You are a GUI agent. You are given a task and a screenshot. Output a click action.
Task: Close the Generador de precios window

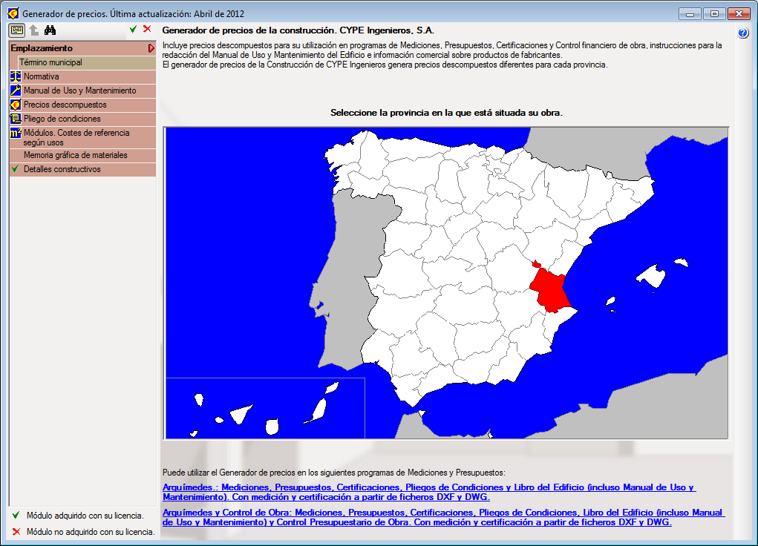tap(739, 14)
